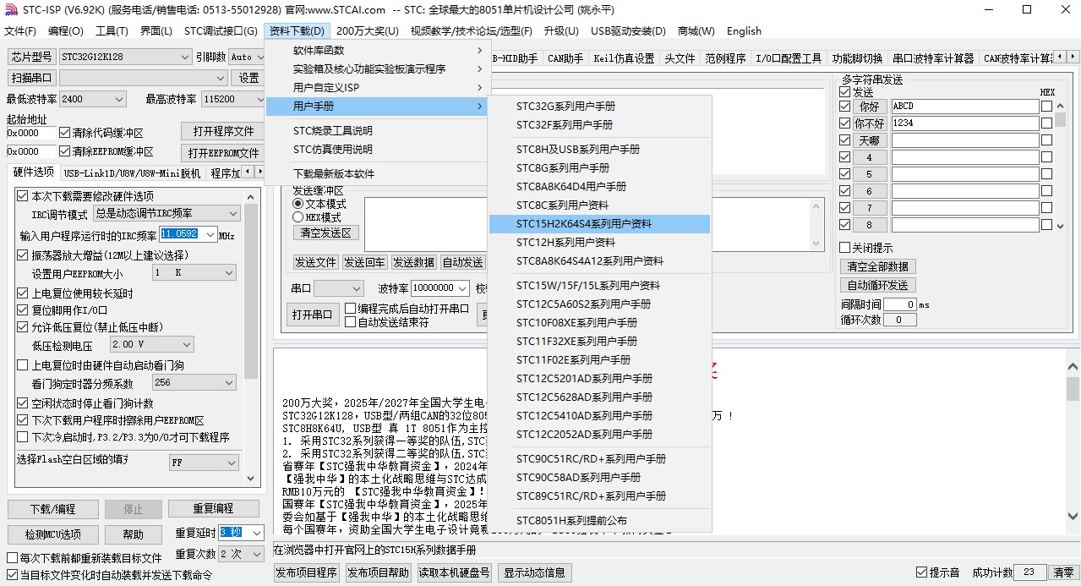Click 间隔时间 input field
The image size is (1081, 586).
(x=900, y=304)
